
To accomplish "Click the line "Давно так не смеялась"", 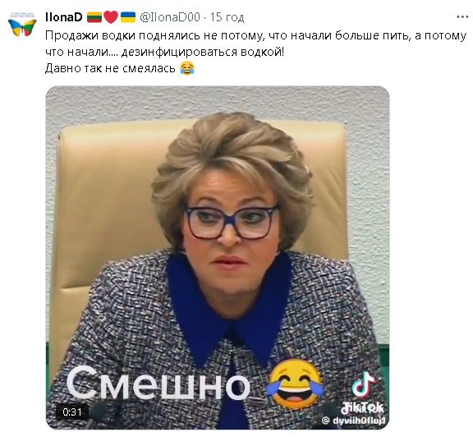I will click(110, 68).
